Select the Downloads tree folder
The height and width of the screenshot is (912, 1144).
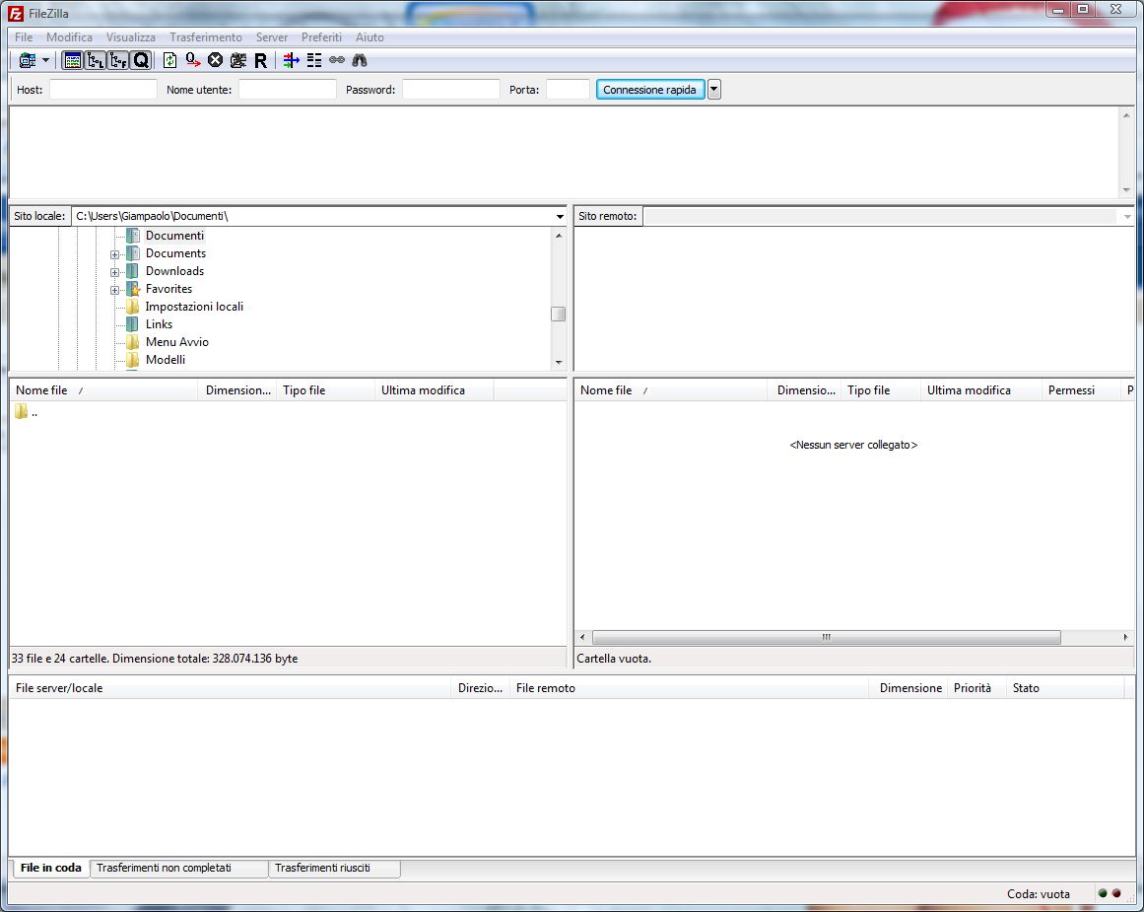point(174,271)
